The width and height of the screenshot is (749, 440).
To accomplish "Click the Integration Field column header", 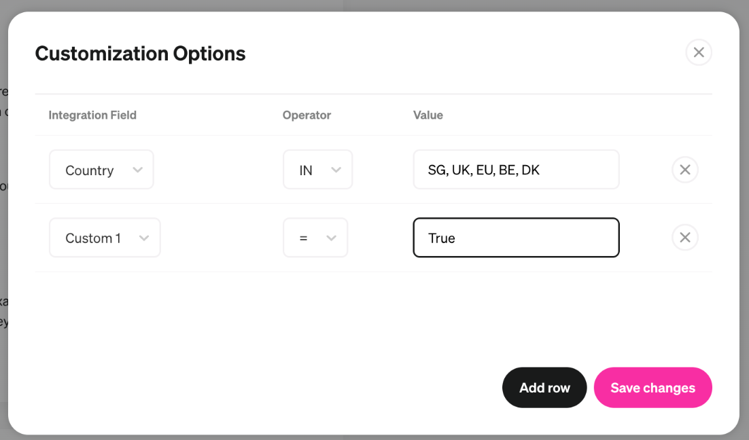I will tap(92, 115).
